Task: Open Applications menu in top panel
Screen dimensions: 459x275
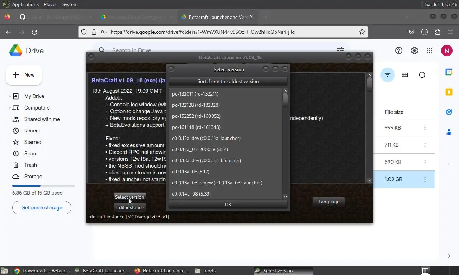Action: click(x=25, y=4)
